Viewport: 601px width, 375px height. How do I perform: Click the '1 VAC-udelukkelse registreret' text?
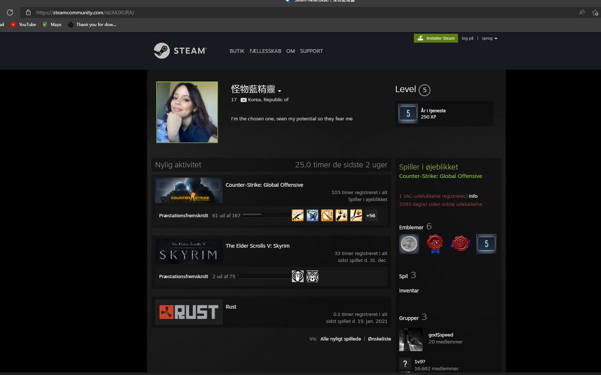432,196
